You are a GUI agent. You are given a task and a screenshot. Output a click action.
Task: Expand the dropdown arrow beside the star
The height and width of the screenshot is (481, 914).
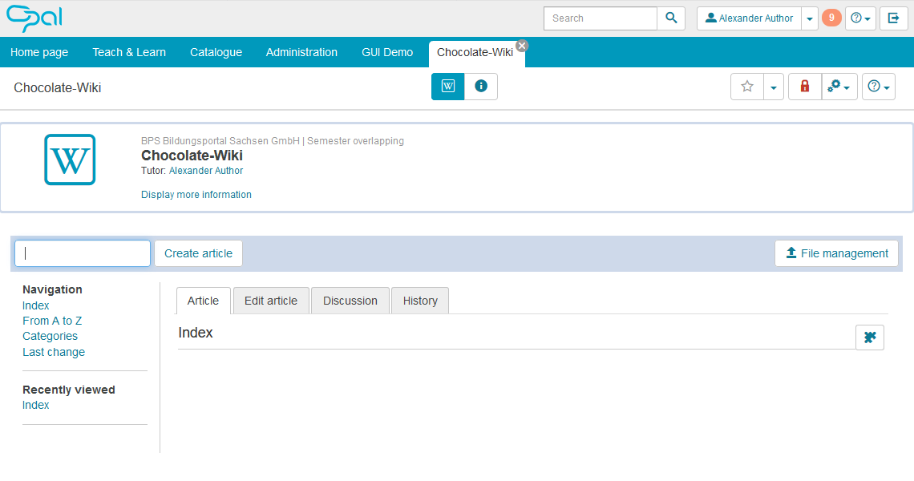point(774,87)
